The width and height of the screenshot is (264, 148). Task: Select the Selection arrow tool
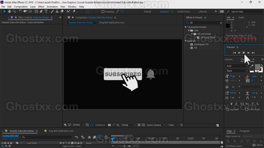(x=4, y=11)
